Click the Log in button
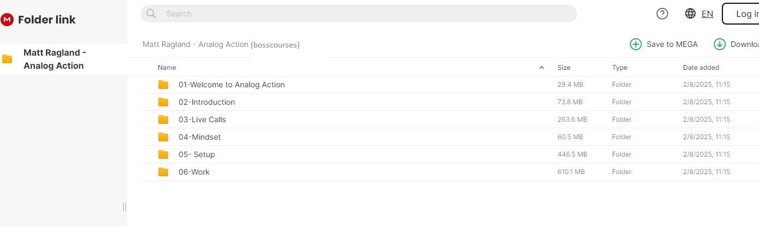The height and width of the screenshot is (227, 759). tap(743, 14)
